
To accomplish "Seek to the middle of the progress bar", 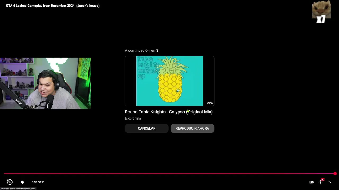I will 169,174.
